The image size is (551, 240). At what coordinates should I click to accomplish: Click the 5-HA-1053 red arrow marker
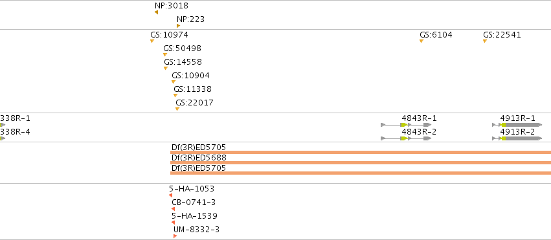170,195
